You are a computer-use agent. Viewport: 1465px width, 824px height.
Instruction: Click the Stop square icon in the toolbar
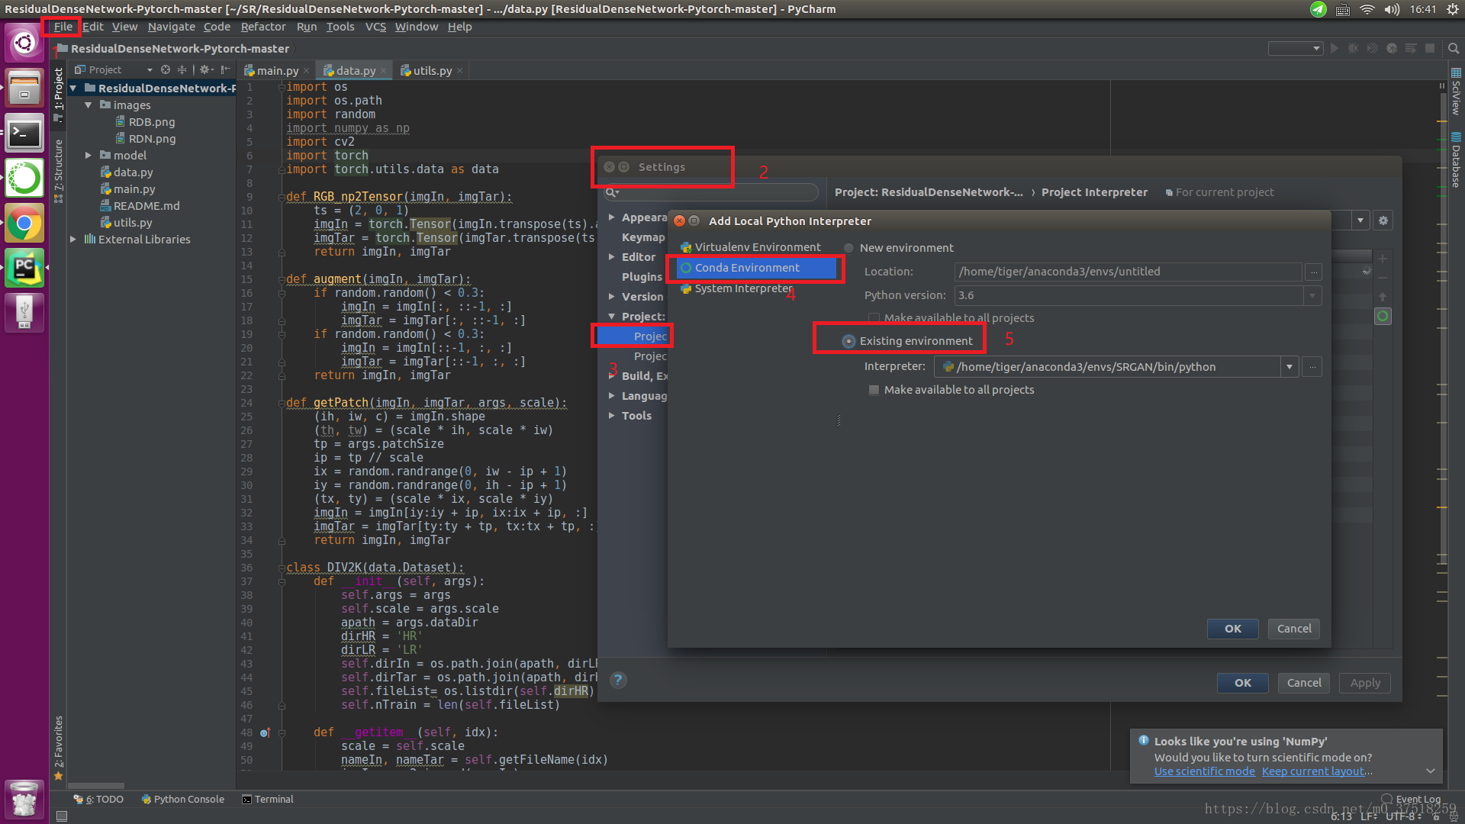[x=1430, y=48]
